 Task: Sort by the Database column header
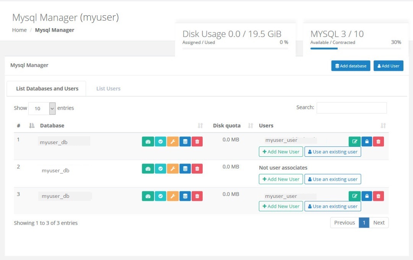(x=52, y=125)
